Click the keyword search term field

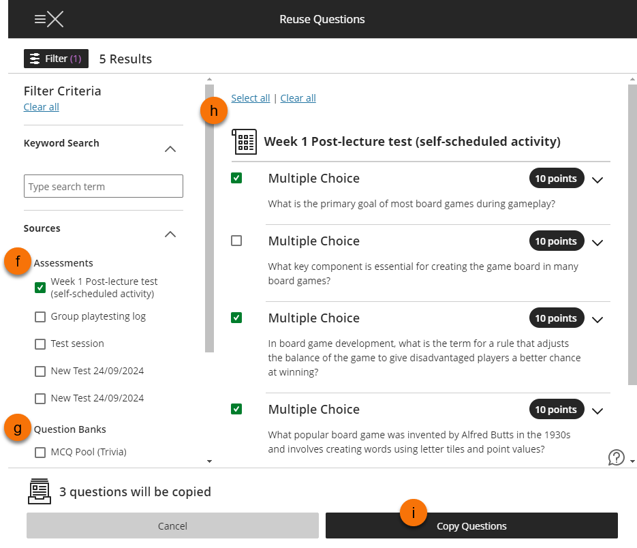point(103,186)
